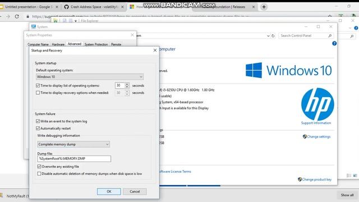Click the Search Control Panel field
The width and height of the screenshot is (359, 202).
(x=305, y=36)
